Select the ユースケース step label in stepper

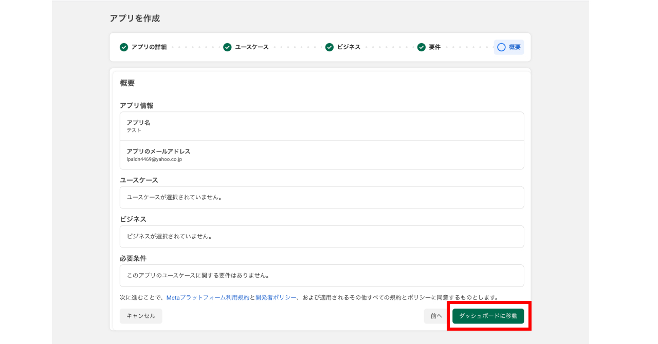pos(251,47)
